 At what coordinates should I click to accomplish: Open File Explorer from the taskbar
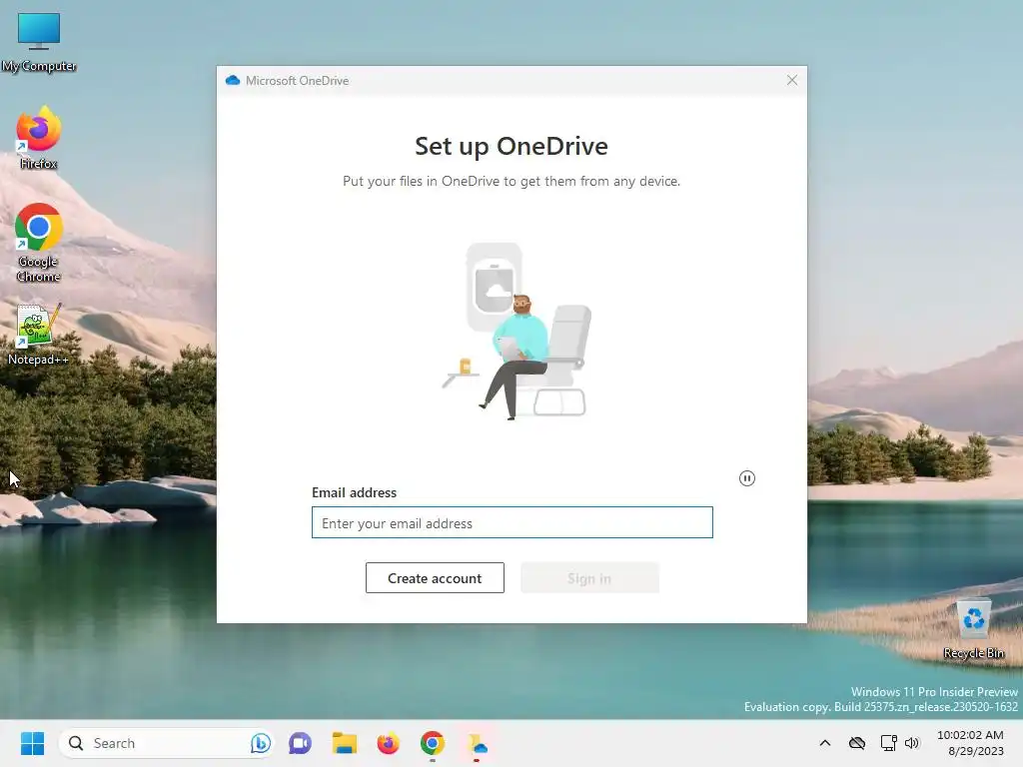click(345, 743)
